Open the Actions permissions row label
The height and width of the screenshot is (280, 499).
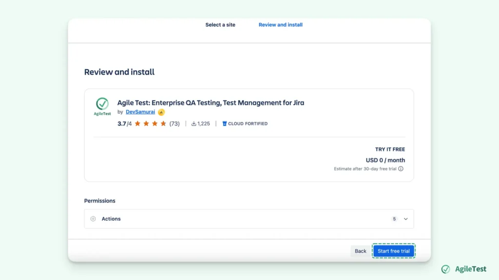111,219
